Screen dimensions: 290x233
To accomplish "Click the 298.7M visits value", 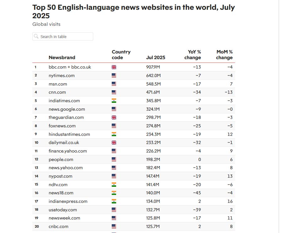I will (153, 118).
